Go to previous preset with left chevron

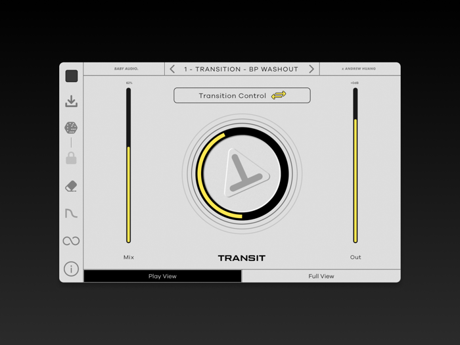(172, 69)
